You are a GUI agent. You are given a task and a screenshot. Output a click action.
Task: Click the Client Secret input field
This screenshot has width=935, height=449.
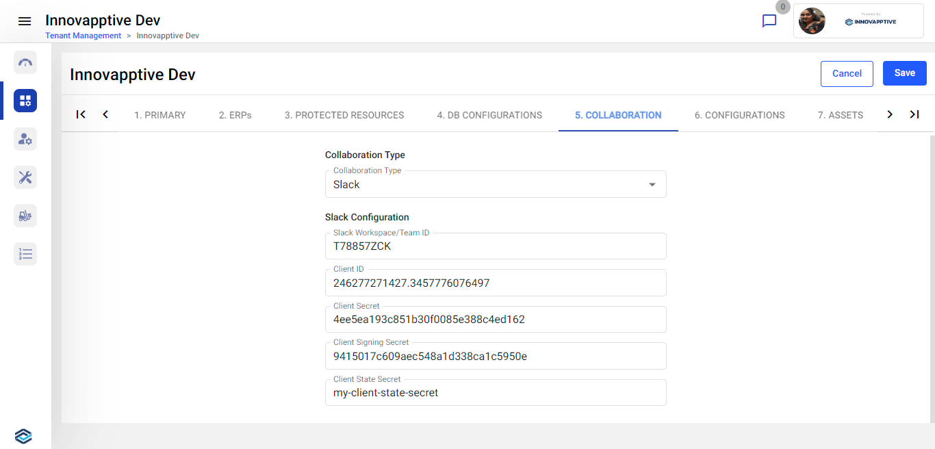coord(496,319)
